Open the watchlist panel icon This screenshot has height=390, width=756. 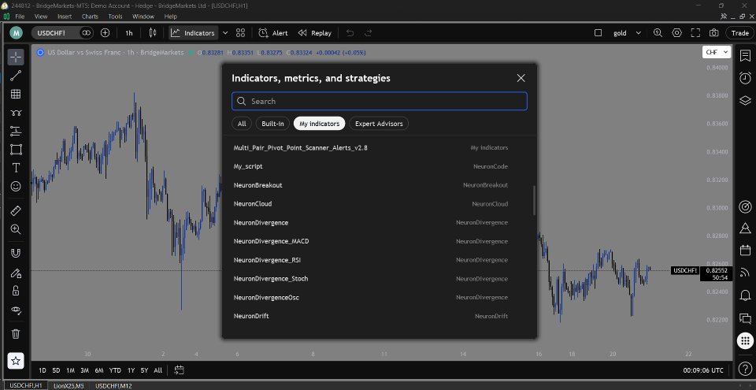point(745,55)
